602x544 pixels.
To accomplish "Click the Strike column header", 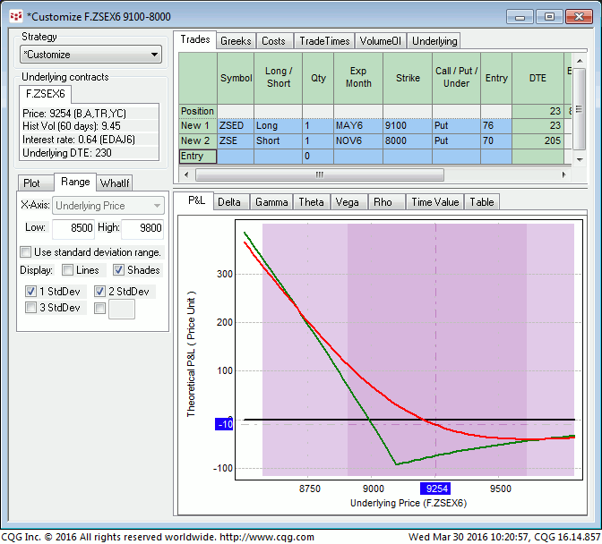I will 408,78.
